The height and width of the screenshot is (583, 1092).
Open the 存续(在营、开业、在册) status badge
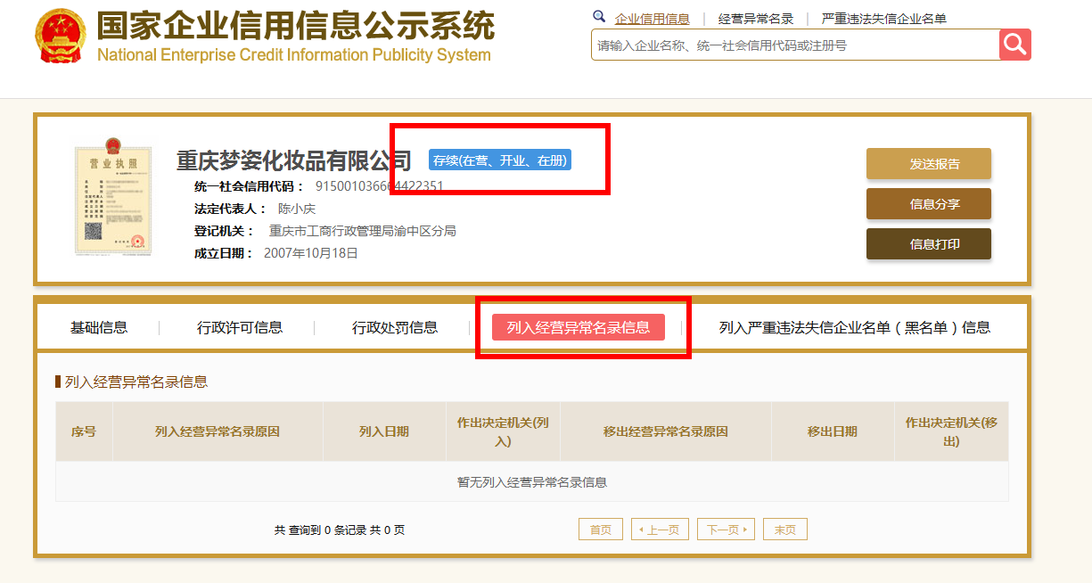click(500, 160)
